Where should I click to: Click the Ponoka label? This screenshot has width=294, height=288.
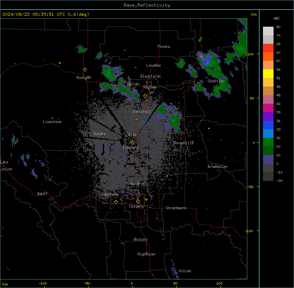pos(164,47)
